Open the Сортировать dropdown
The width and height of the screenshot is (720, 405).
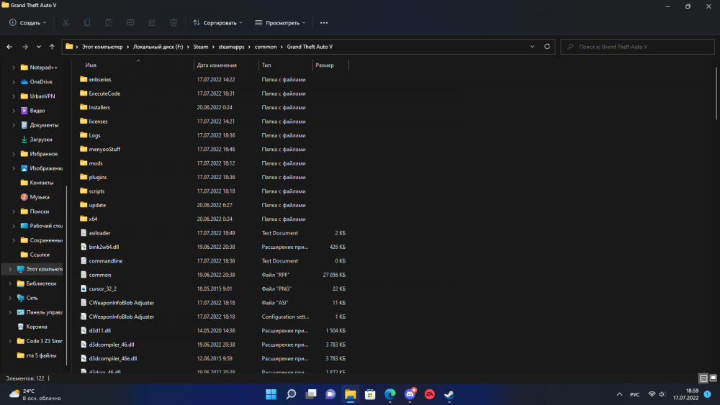pyautogui.click(x=217, y=22)
